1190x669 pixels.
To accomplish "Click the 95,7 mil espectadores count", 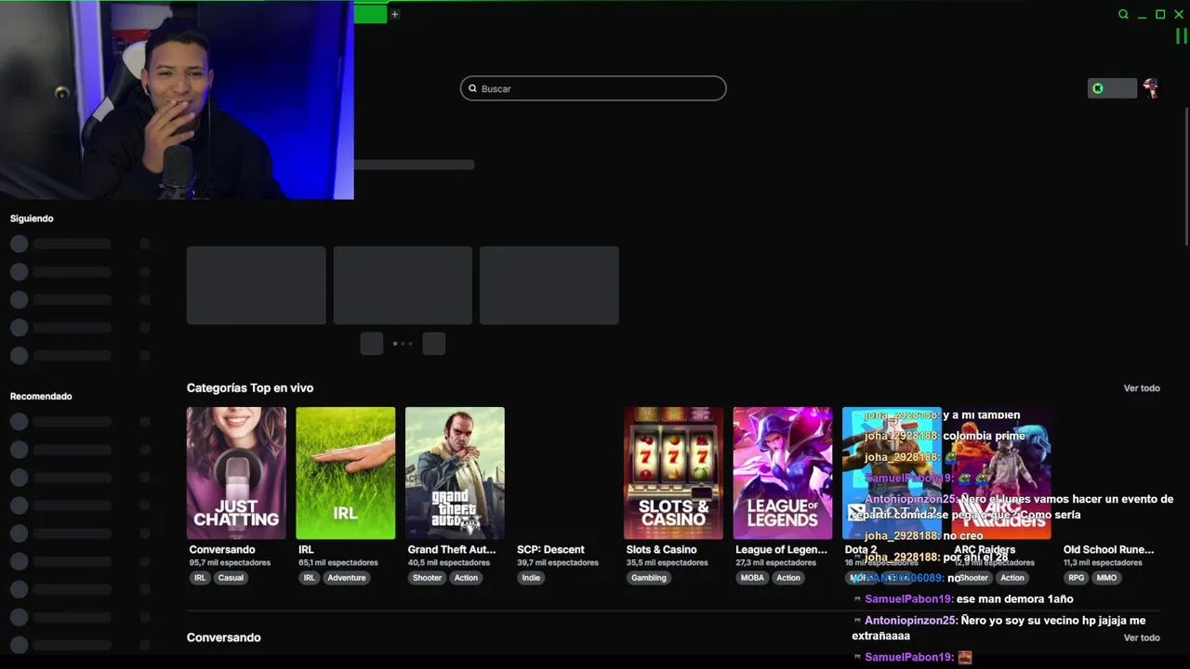I will [x=230, y=563].
